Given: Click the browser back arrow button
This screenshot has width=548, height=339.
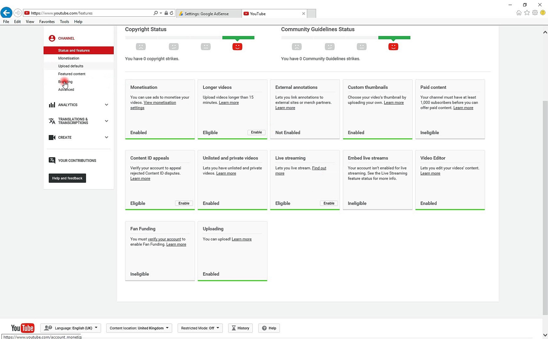Looking at the screenshot, I should pyautogui.click(x=6, y=13).
